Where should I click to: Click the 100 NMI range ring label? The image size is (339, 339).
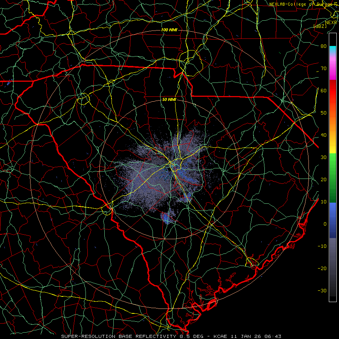pyautogui.click(x=169, y=30)
